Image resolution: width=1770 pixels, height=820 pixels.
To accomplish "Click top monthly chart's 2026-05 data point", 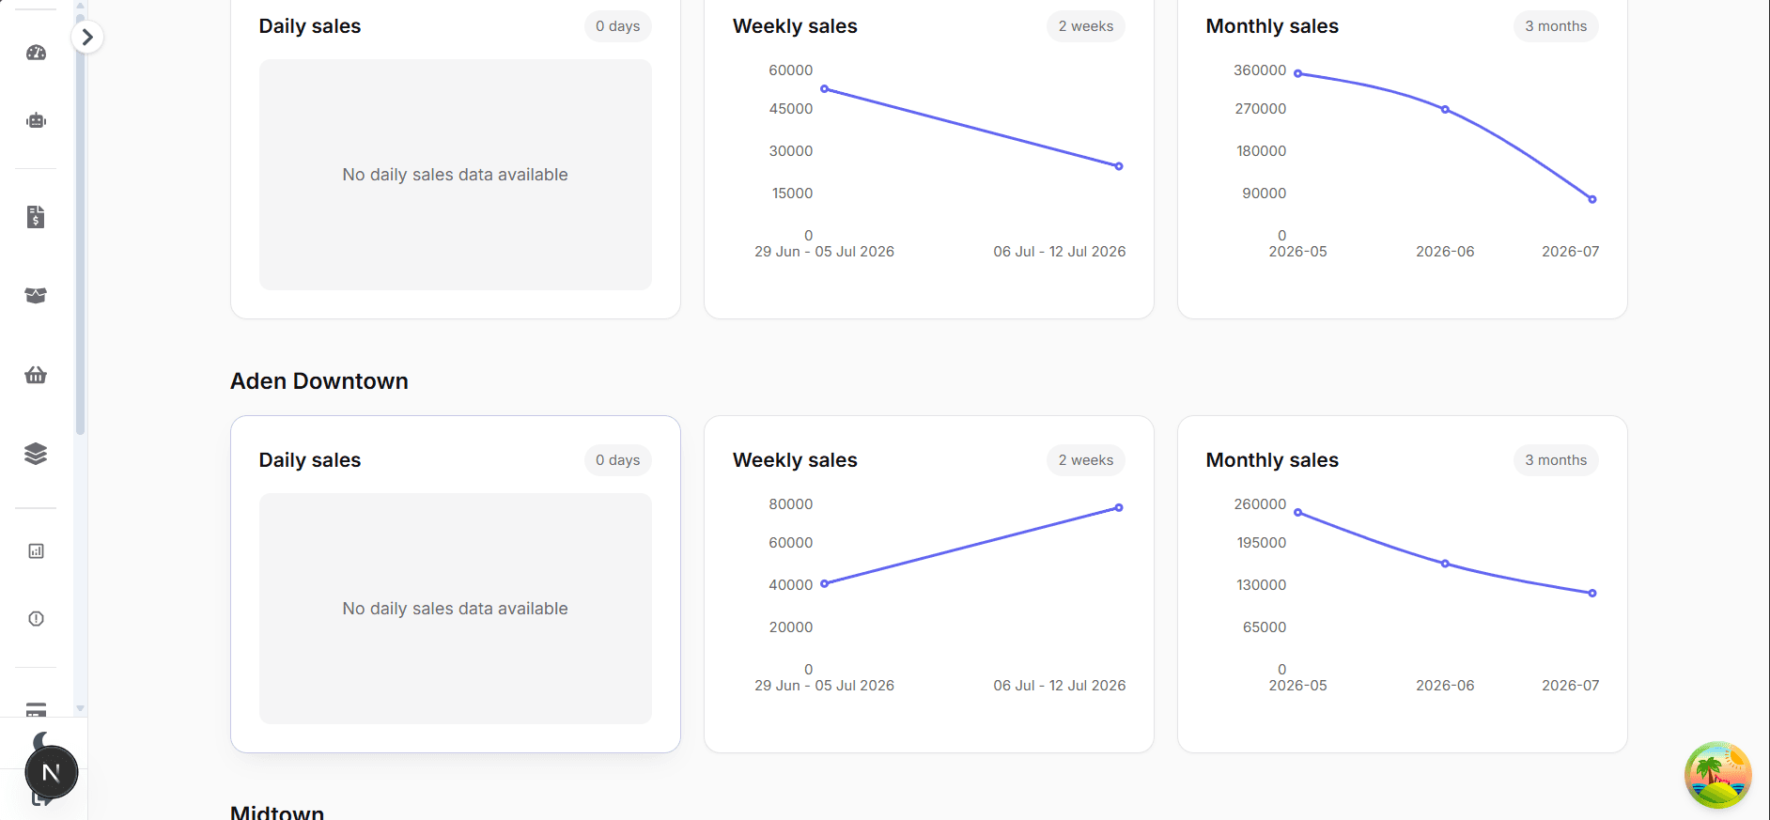I will (1298, 73).
